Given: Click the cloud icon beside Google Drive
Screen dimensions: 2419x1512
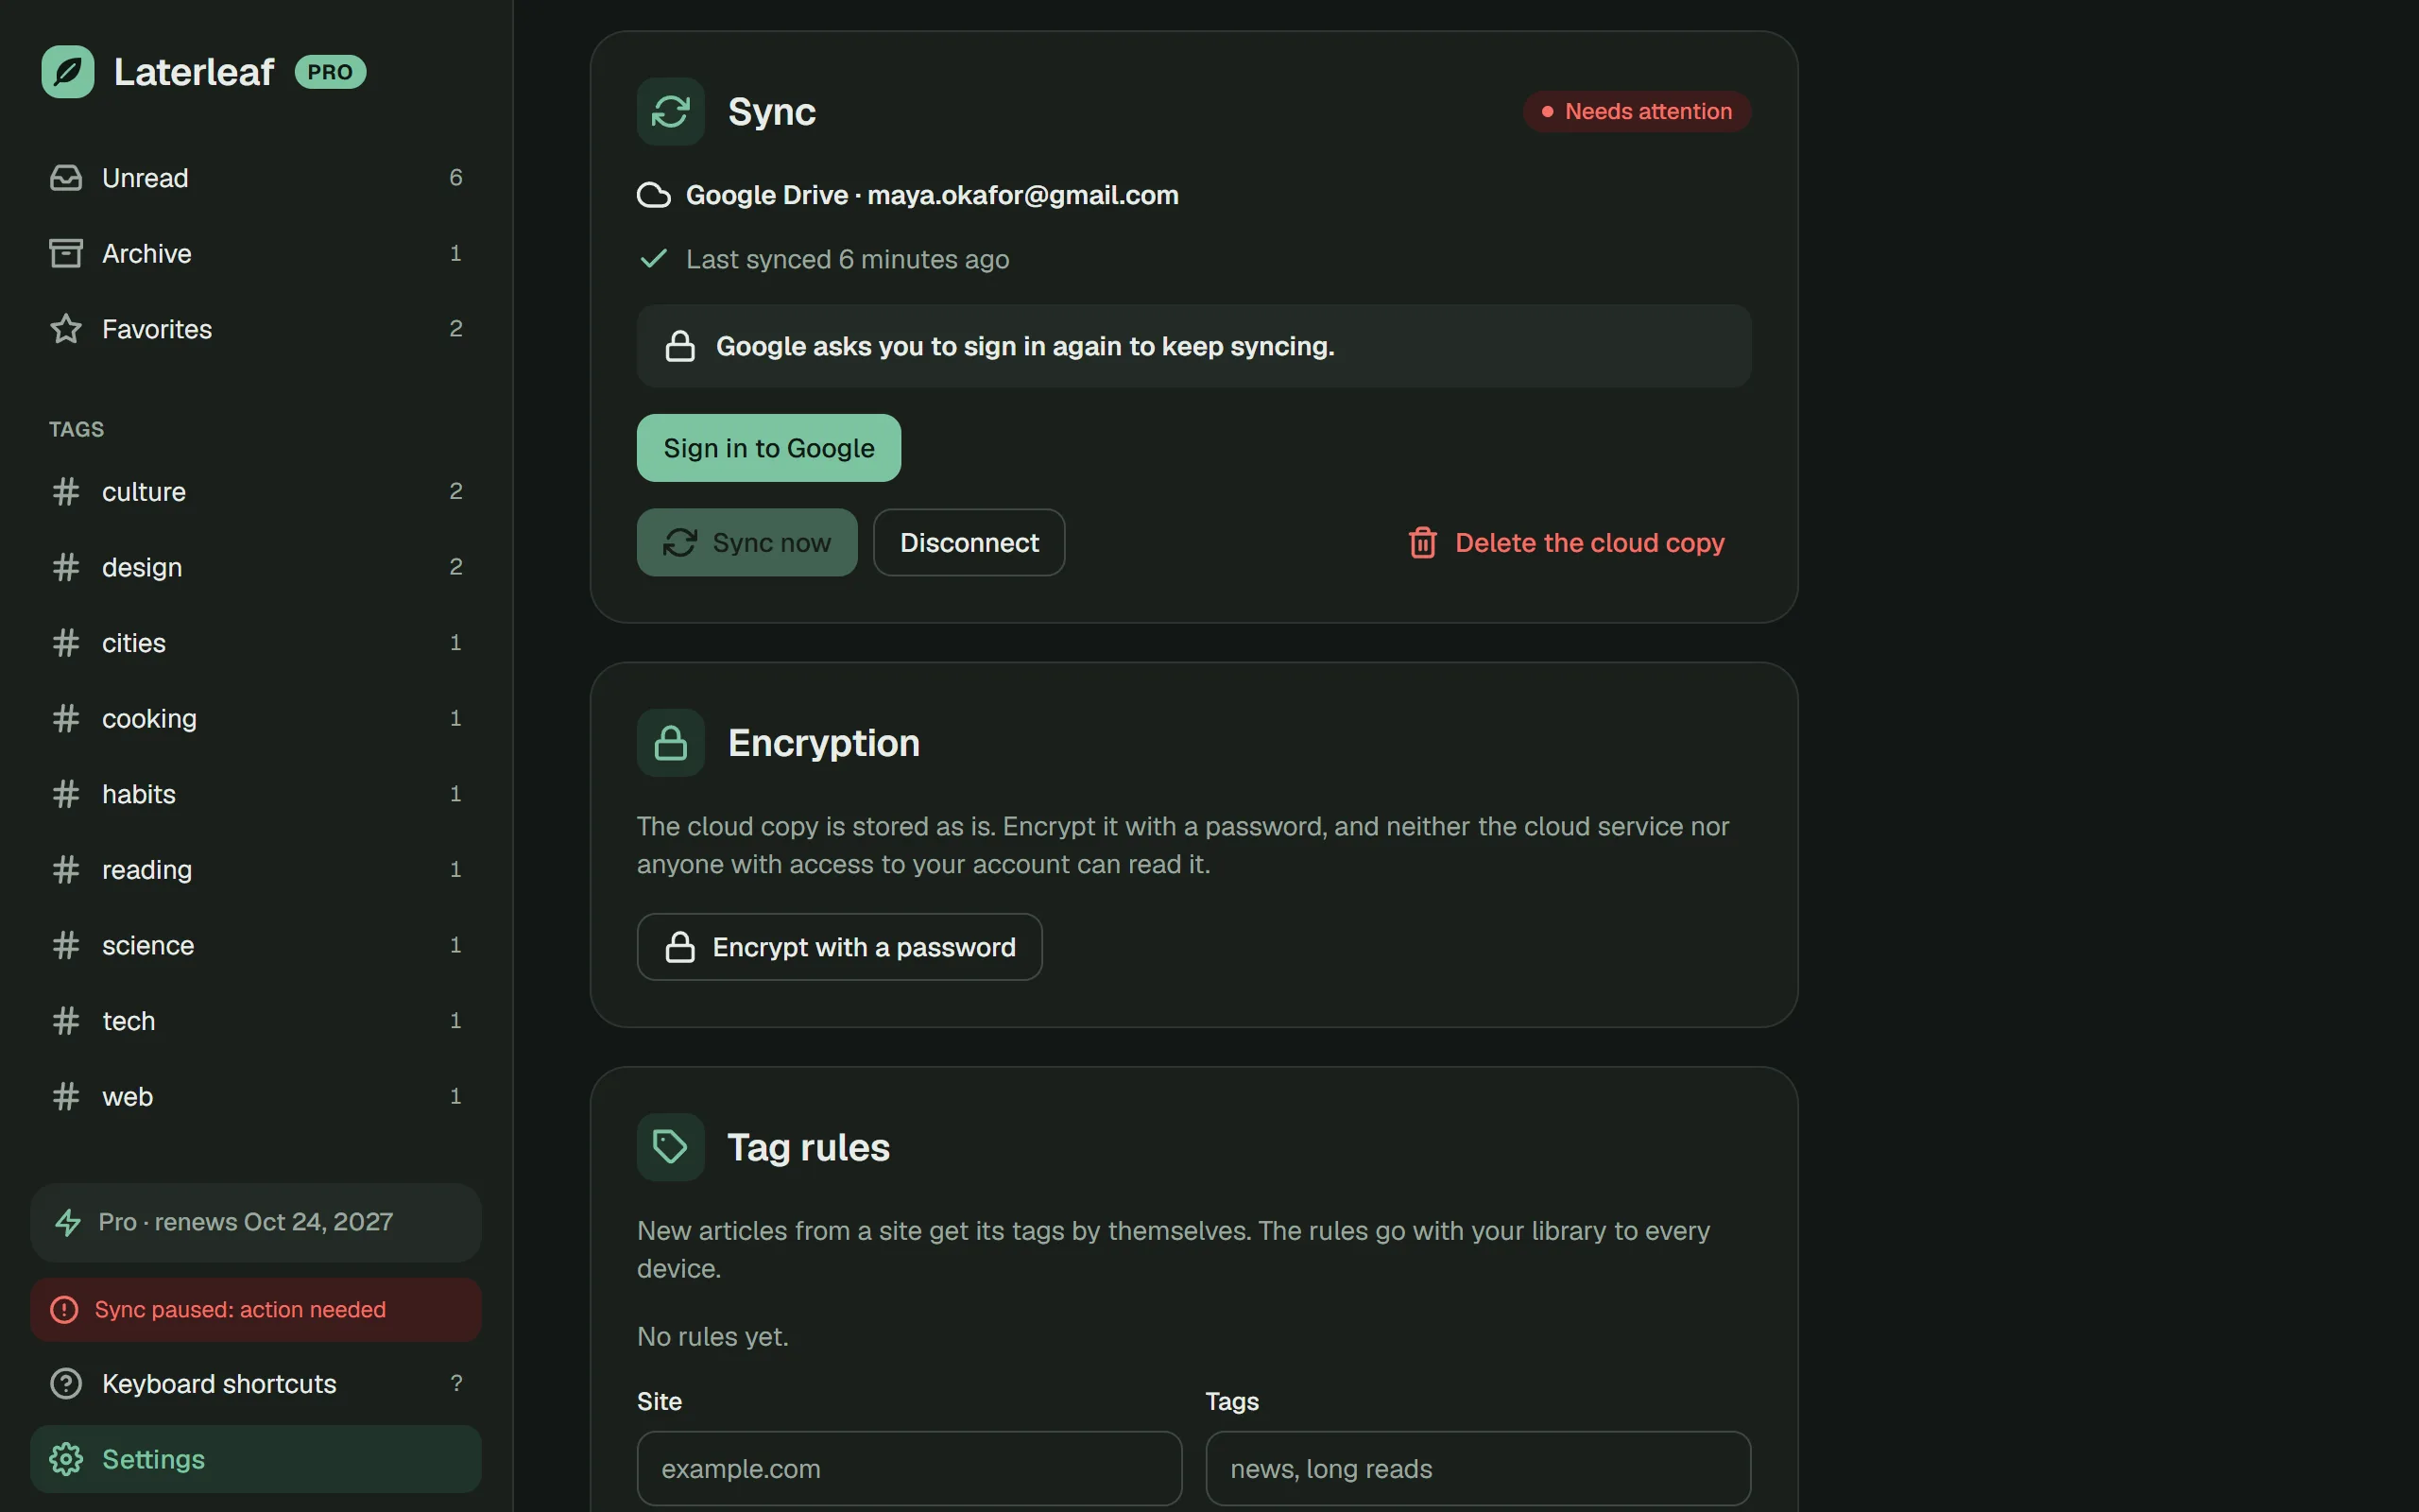Looking at the screenshot, I should coord(654,195).
